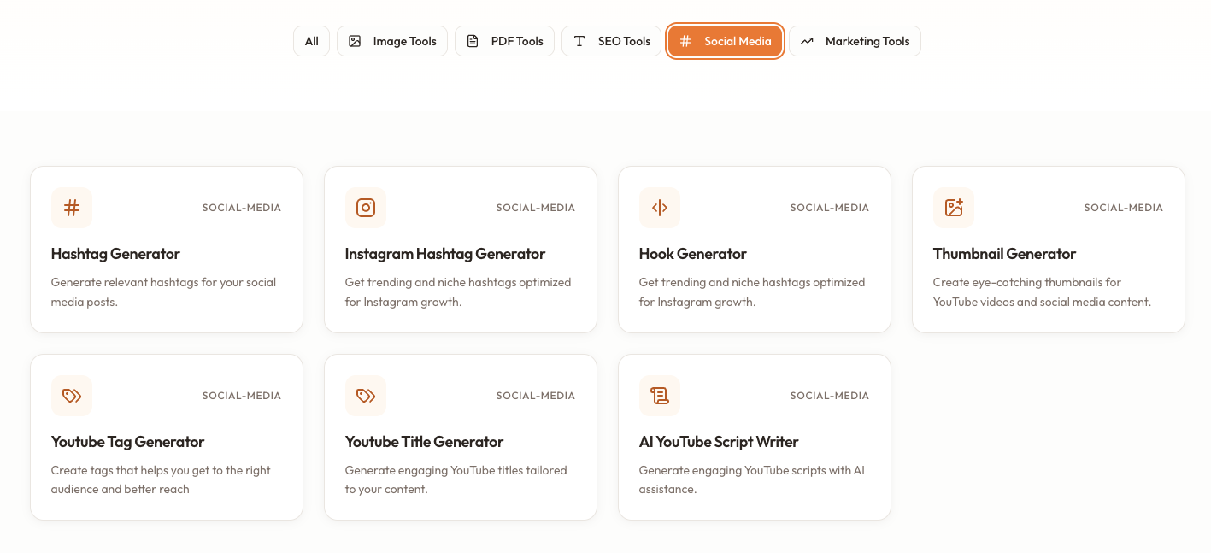Click the tags icon on Youtube Tag Generator
The width and height of the screenshot is (1211, 553).
(72, 396)
